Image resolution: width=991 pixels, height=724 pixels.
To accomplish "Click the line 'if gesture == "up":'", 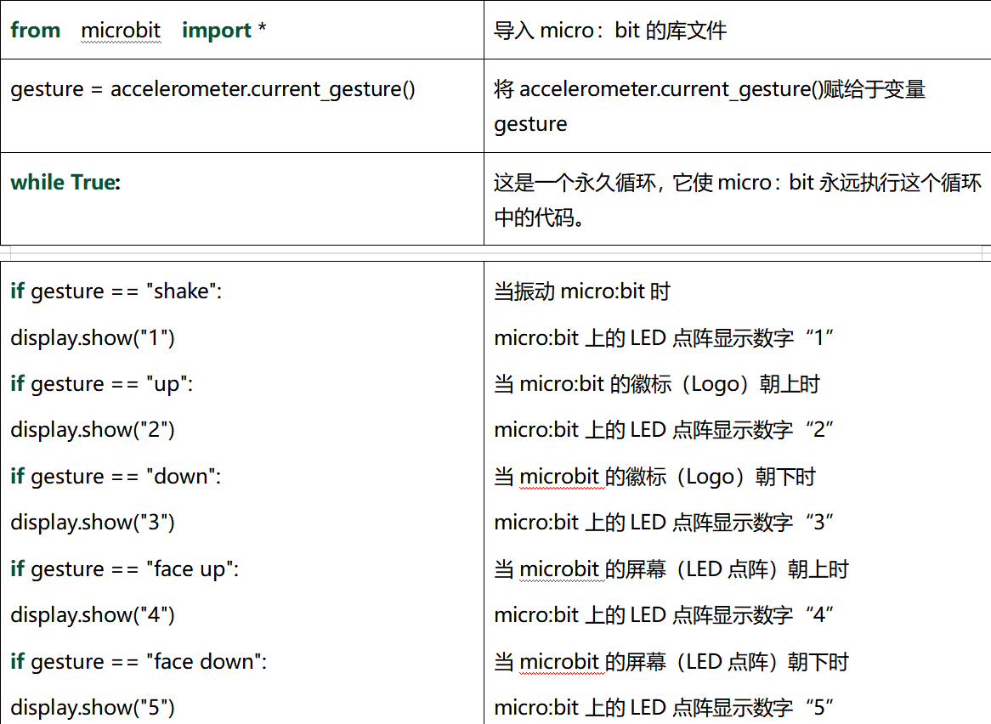I will click(102, 383).
